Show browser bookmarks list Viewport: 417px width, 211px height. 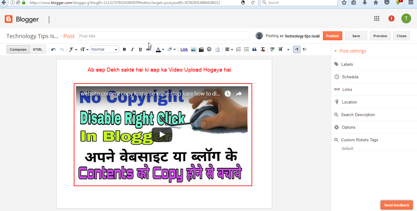point(354,2)
